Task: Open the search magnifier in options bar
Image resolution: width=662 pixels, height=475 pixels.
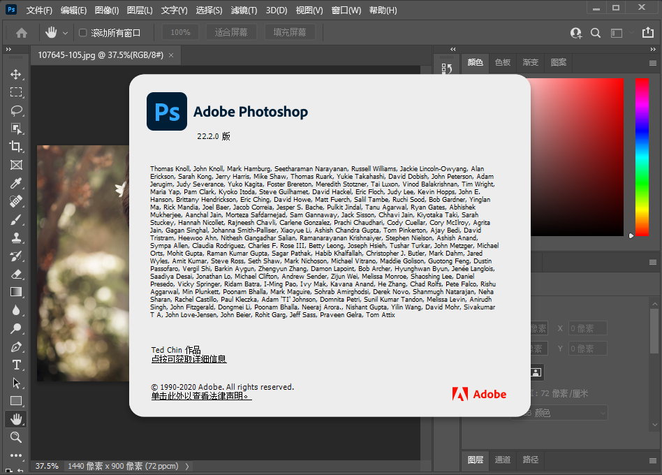Action: coord(595,33)
